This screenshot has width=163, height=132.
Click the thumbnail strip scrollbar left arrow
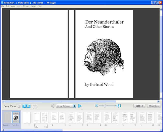(x=3, y=130)
